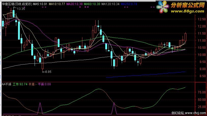Select the MA120:10.34 indicator label
Viewport: 207px width, 116px height.
click(110, 4)
